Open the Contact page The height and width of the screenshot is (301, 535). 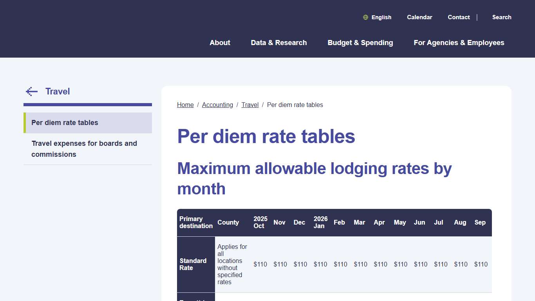(x=459, y=17)
